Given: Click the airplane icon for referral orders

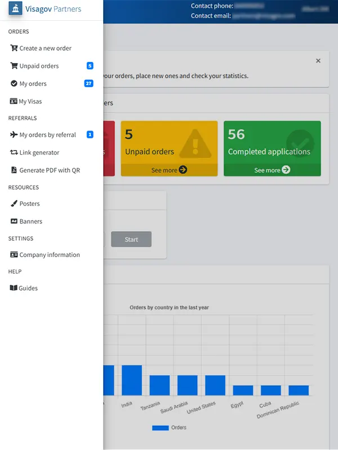Looking at the screenshot, I should pos(14,135).
